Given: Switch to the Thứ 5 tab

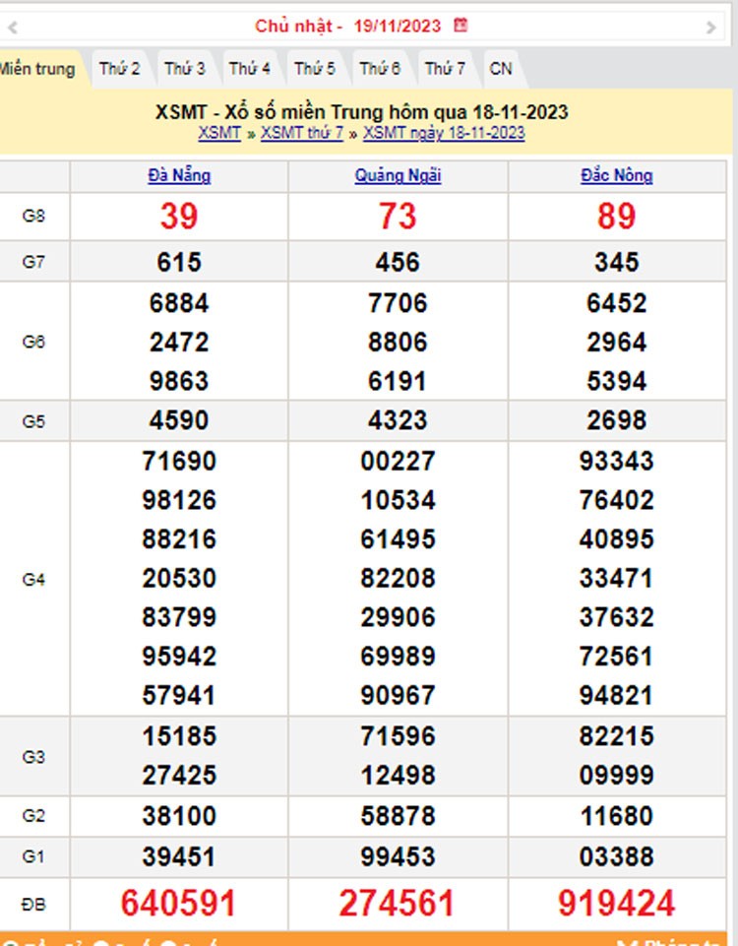Looking at the screenshot, I should [x=315, y=69].
